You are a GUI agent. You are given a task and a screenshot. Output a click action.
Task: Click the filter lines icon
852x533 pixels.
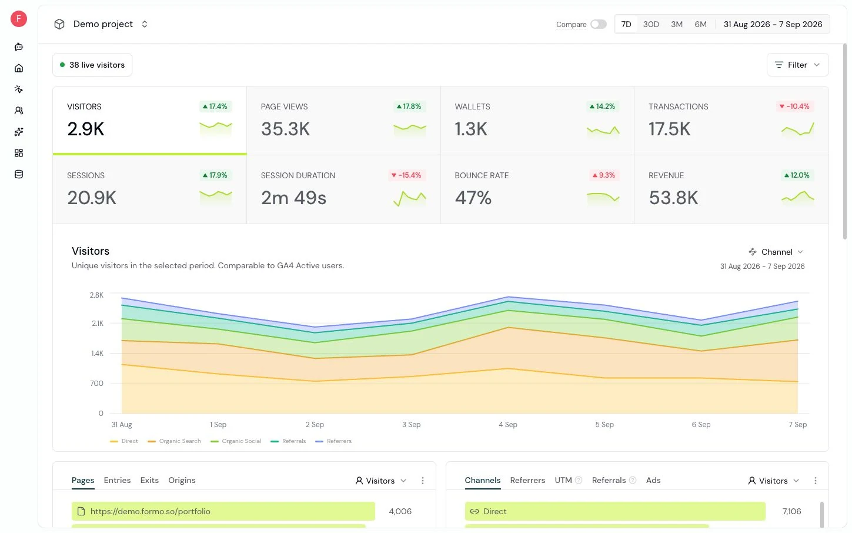779,65
